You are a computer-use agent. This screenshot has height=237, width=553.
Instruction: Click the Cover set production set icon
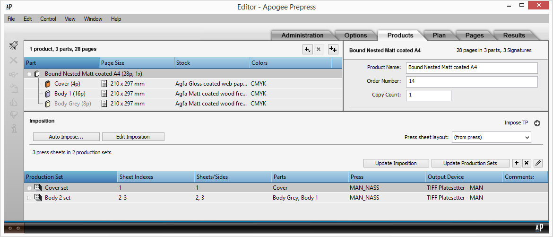(38, 188)
